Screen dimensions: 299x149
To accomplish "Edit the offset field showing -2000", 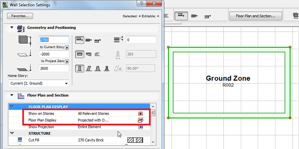I will pyautogui.click(x=54, y=54).
